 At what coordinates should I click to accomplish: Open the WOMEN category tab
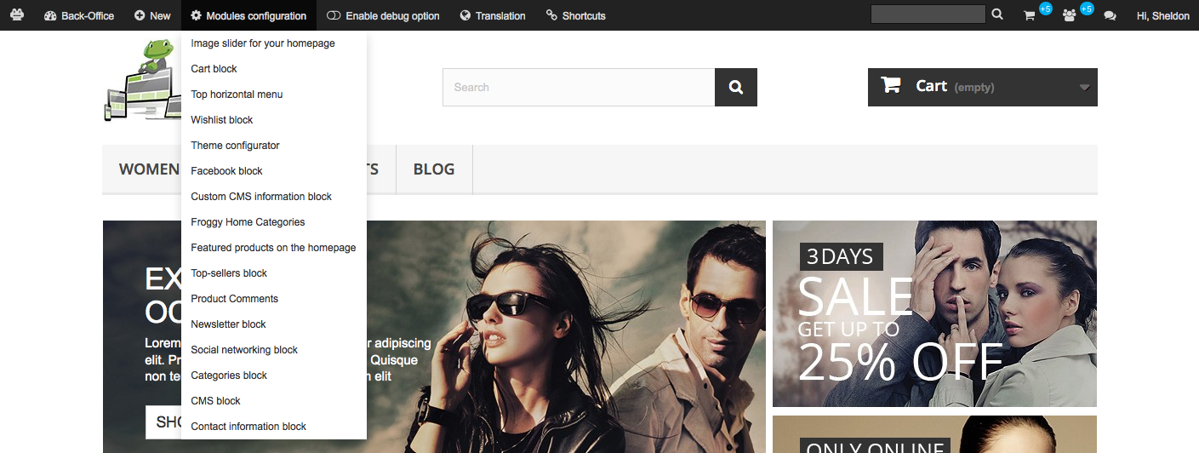[x=148, y=169]
